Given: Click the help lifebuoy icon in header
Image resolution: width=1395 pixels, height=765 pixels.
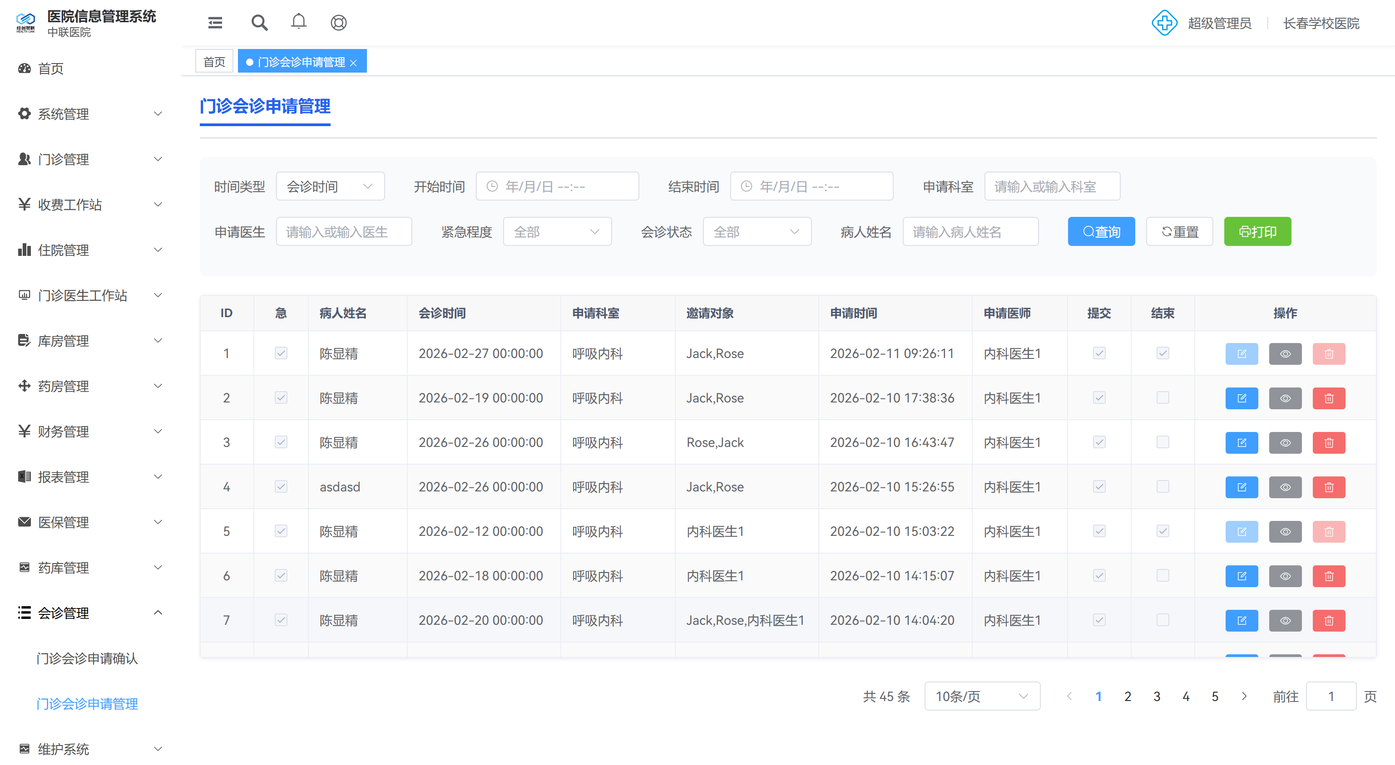Looking at the screenshot, I should 338,23.
